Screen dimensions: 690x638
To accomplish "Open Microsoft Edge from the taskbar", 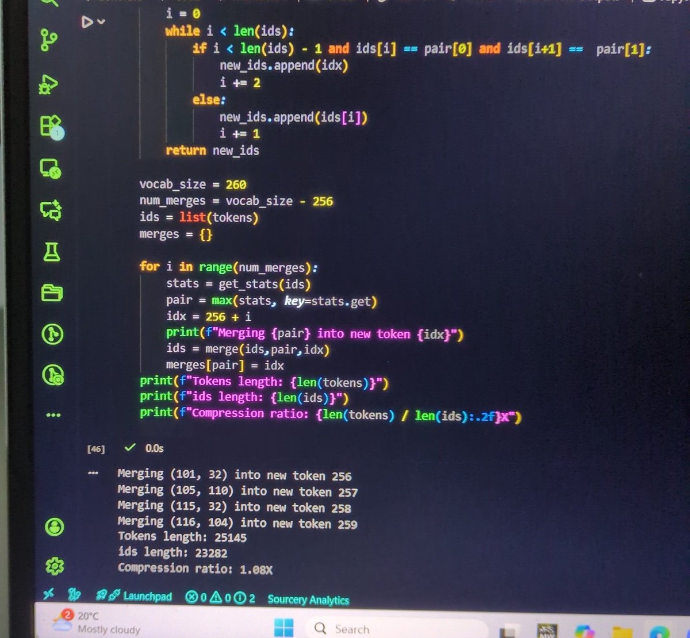I will coord(661,632).
